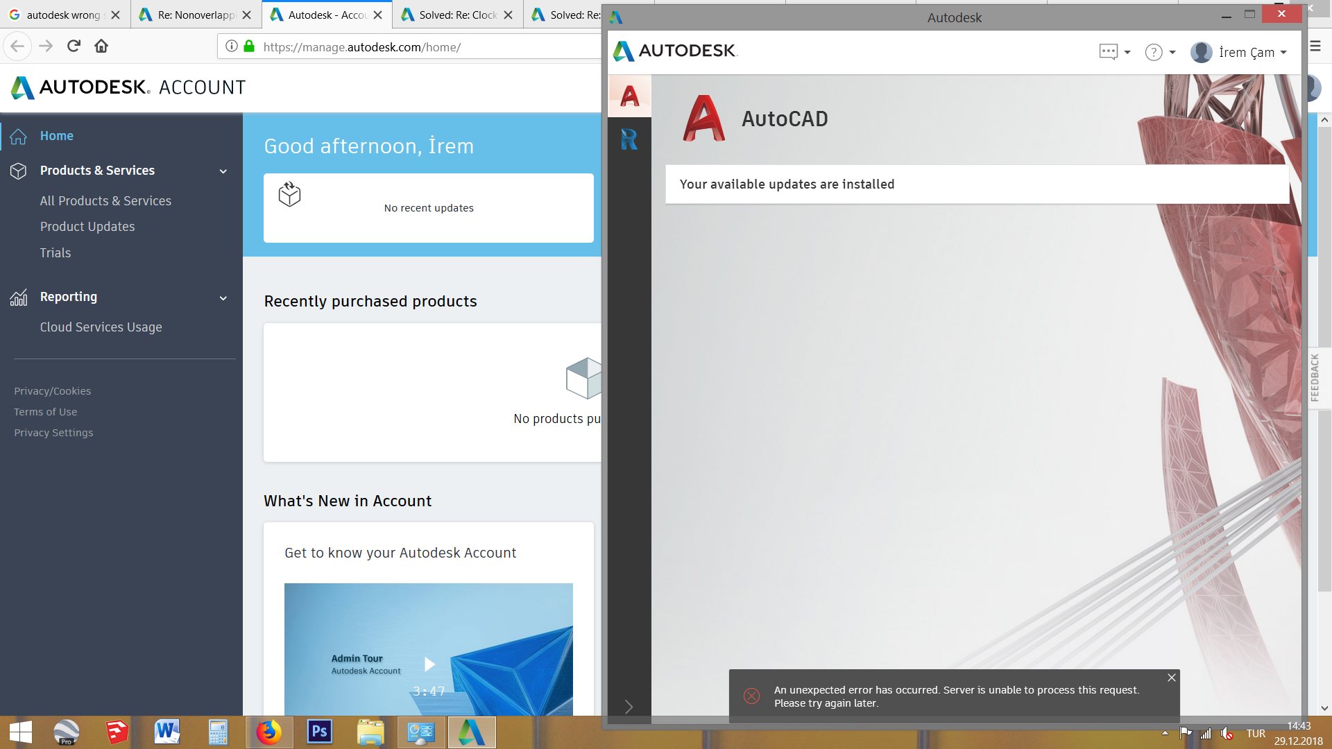Viewport: 1332px width, 749px height.
Task: Switch to 'Re: Nonoverlapp' browser tab
Action: [x=196, y=15]
